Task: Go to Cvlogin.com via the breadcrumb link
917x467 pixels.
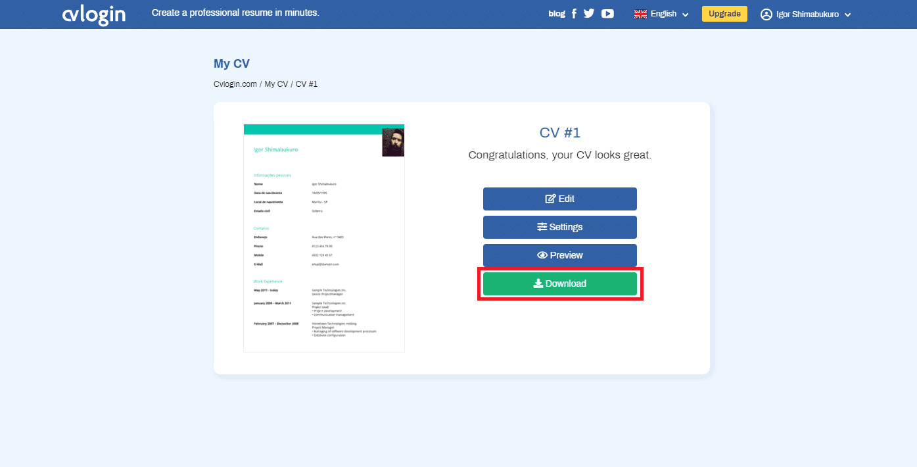Action: tap(235, 84)
